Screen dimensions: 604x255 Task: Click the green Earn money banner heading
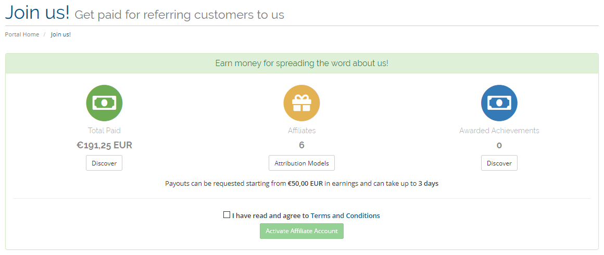point(301,63)
